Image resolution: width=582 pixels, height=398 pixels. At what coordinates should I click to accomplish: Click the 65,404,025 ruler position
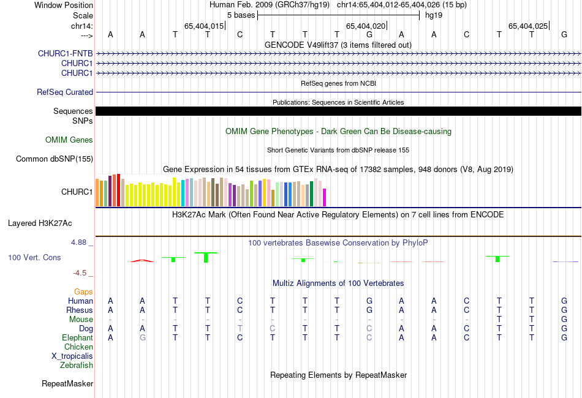(528, 26)
